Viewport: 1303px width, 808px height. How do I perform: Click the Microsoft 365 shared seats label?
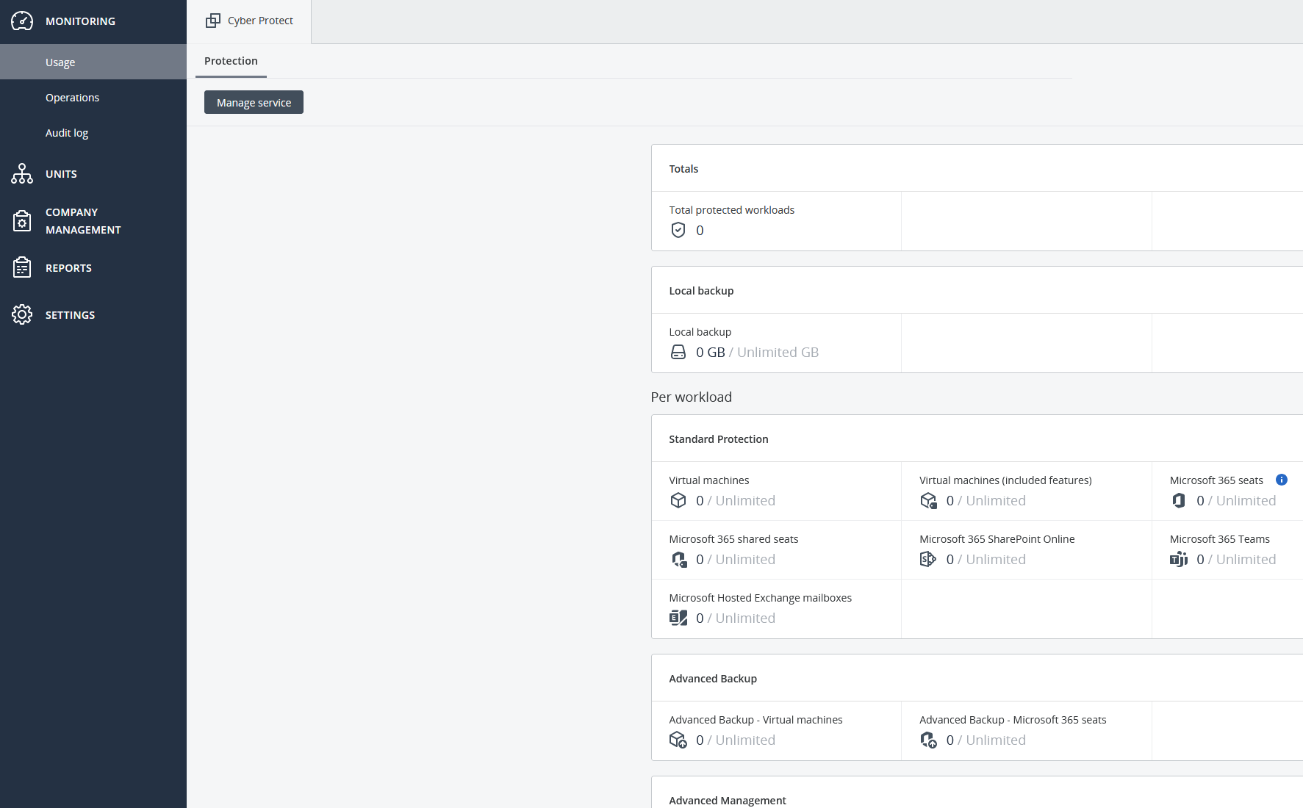click(733, 538)
